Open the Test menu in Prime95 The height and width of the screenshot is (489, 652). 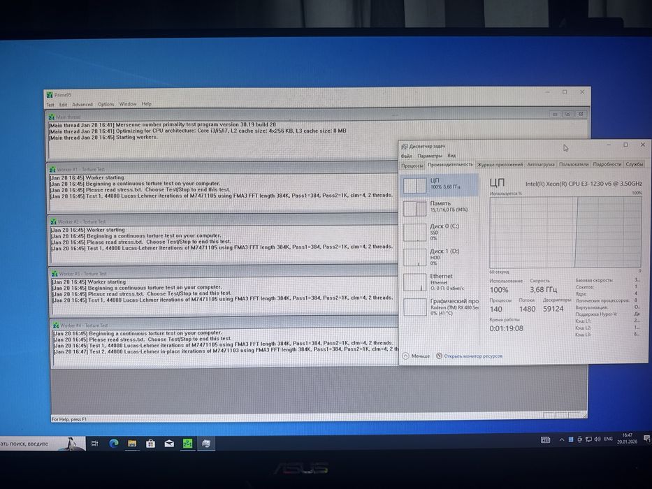pos(50,105)
